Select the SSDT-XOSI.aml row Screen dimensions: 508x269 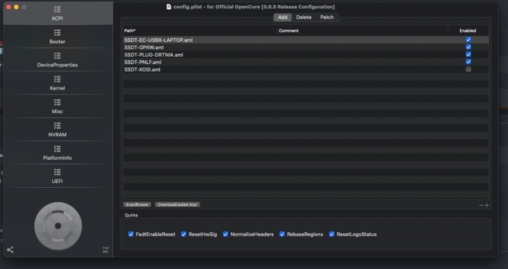tap(305, 69)
